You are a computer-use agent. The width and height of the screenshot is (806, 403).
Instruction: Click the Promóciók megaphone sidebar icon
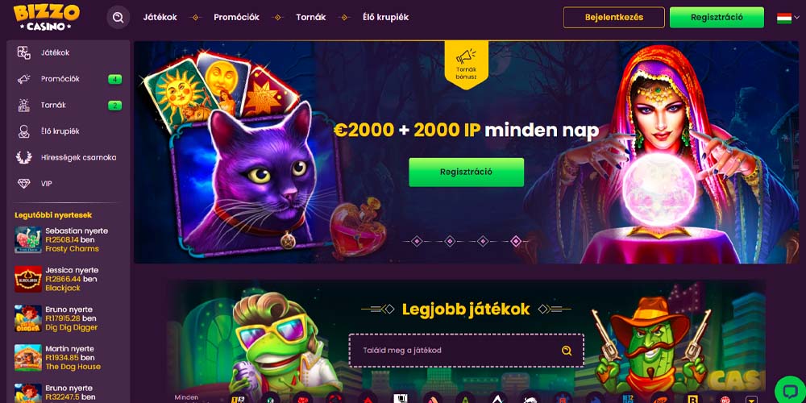(x=23, y=79)
